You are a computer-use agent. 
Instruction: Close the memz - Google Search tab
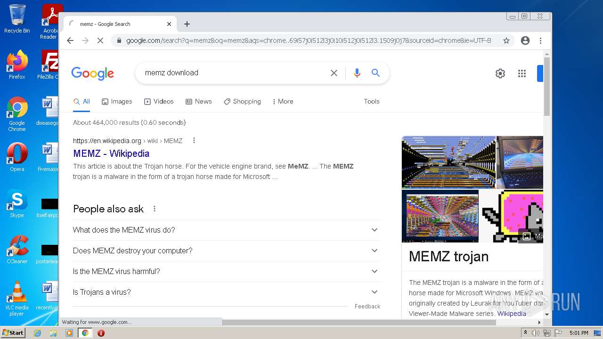169,24
